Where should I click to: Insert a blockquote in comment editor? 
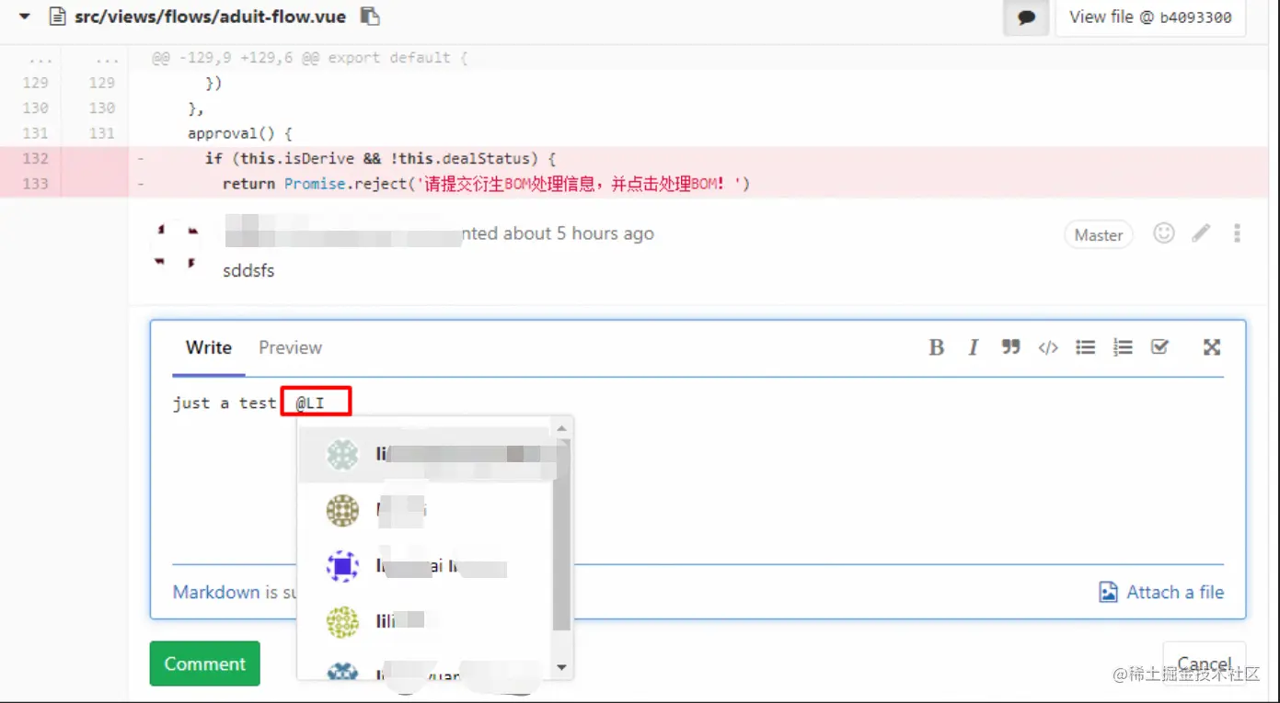click(x=1011, y=346)
